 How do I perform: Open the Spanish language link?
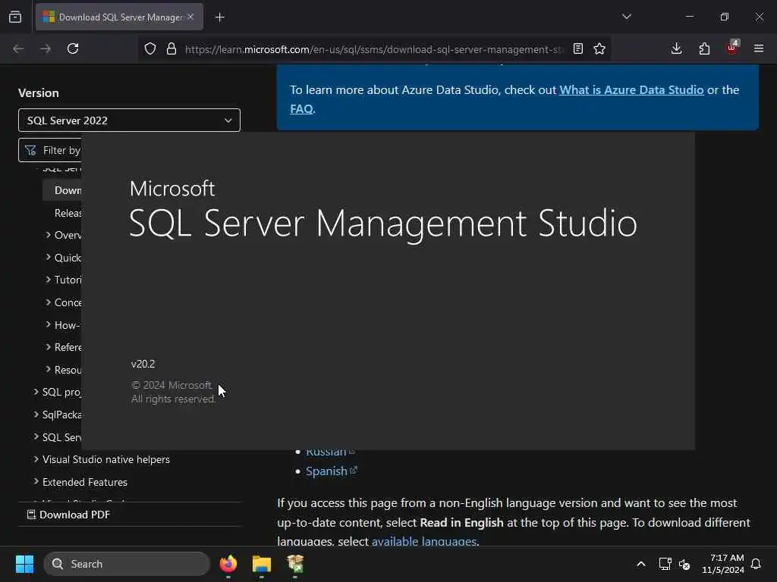[x=331, y=471]
